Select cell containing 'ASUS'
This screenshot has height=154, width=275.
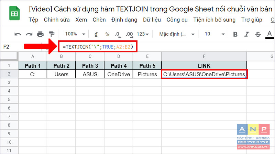(90, 74)
